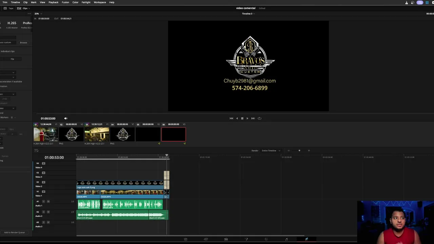Mute the Audio 3 track
434x244 pixels.
pyautogui.click(x=48, y=222)
